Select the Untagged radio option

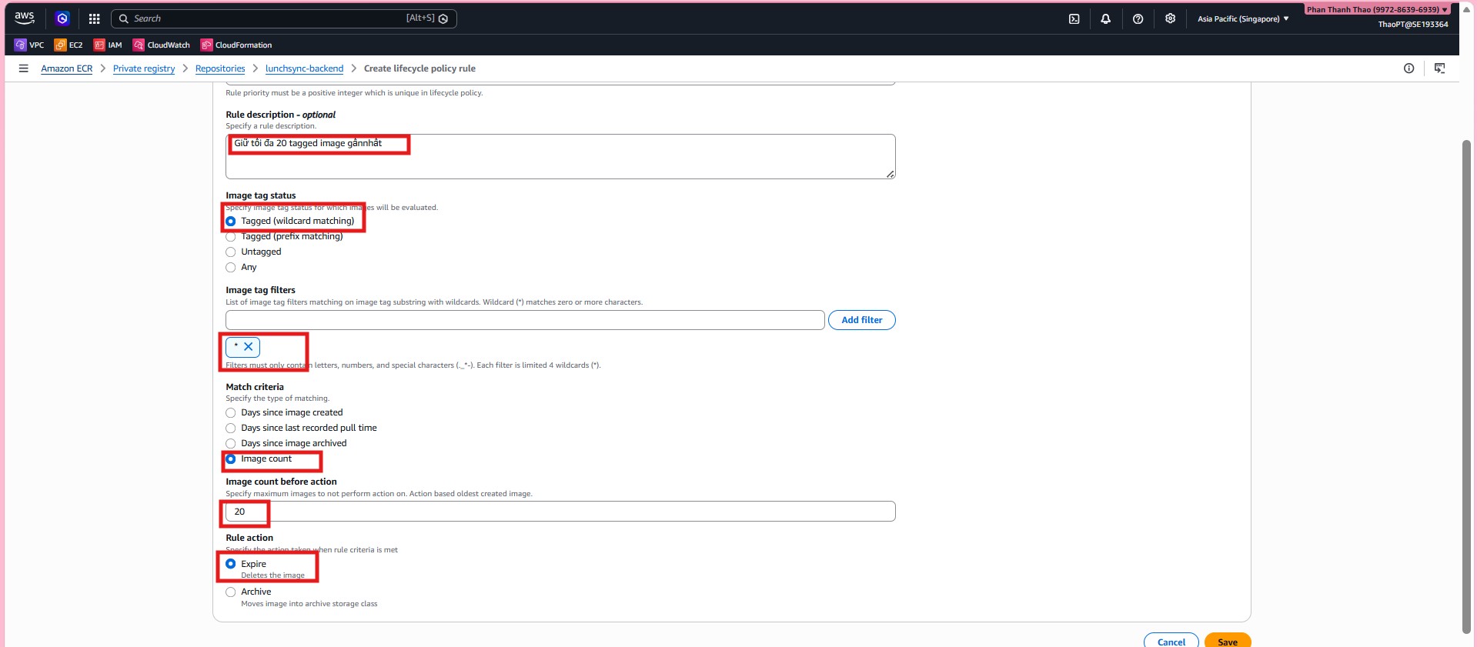coord(231,252)
